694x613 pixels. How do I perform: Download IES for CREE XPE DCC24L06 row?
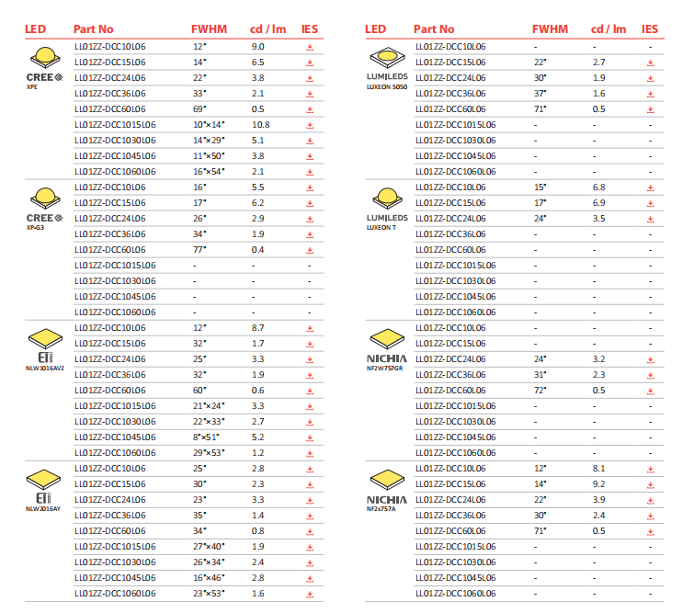310,78
